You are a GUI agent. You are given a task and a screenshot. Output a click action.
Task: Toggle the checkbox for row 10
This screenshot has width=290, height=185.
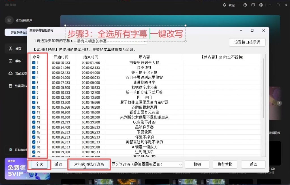(34, 107)
